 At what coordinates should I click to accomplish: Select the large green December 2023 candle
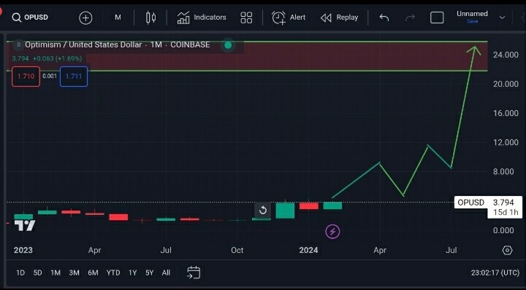[x=285, y=211]
